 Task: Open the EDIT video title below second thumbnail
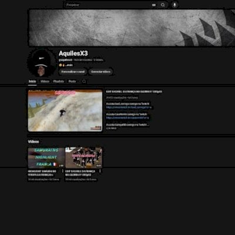pos(80,173)
